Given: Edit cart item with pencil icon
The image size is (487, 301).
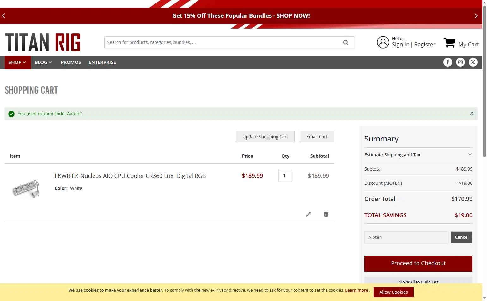Looking at the screenshot, I should coord(308,214).
